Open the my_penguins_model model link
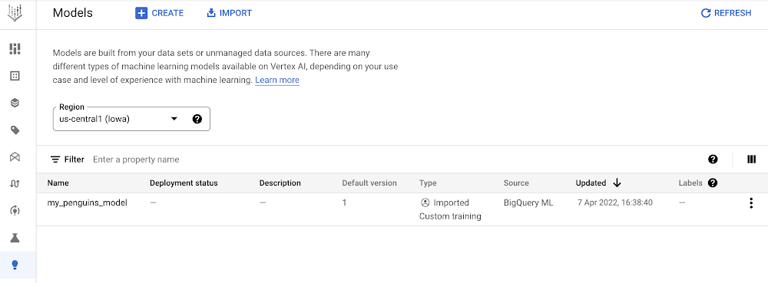 (x=88, y=202)
